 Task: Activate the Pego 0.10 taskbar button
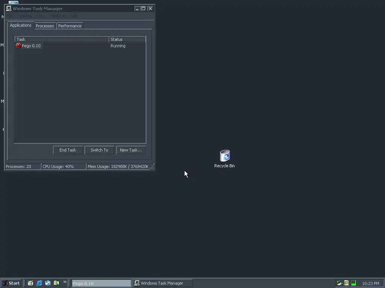tap(102, 283)
